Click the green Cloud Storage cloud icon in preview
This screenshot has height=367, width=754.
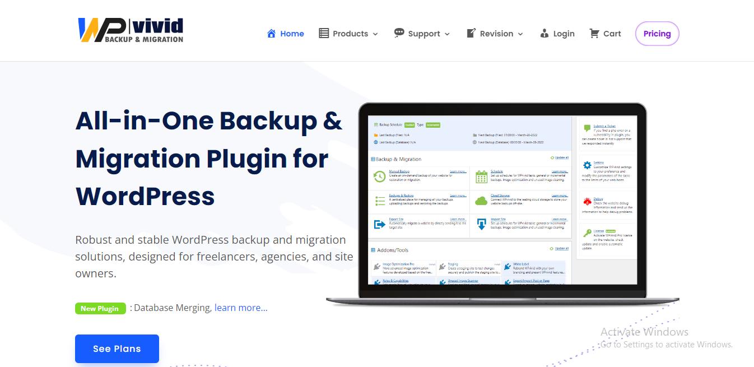(481, 200)
